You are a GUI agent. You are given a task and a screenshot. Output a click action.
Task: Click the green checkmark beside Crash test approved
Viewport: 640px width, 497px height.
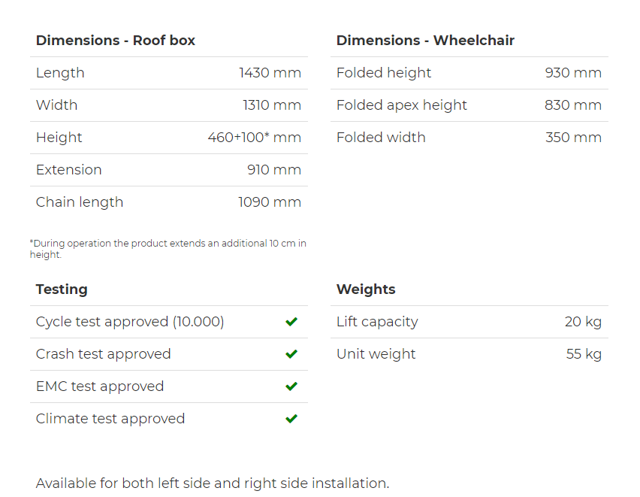(x=291, y=354)
